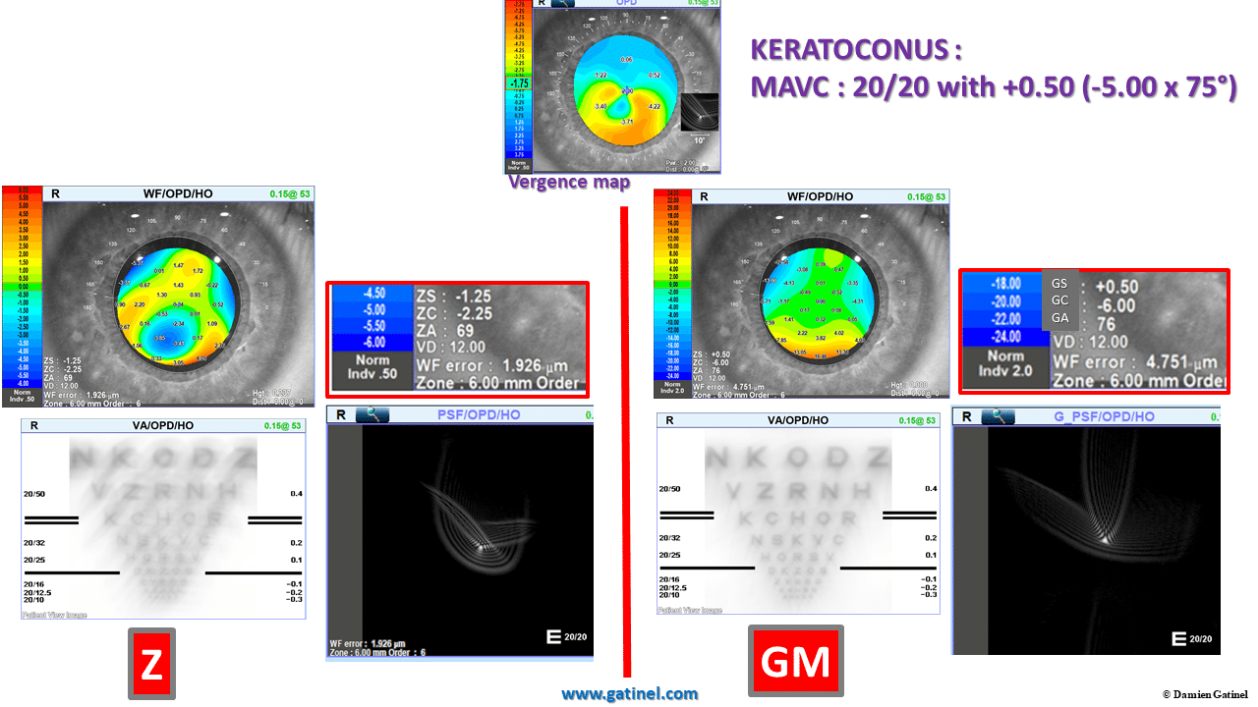Open the www.gatinel.com link

[629, 693]
